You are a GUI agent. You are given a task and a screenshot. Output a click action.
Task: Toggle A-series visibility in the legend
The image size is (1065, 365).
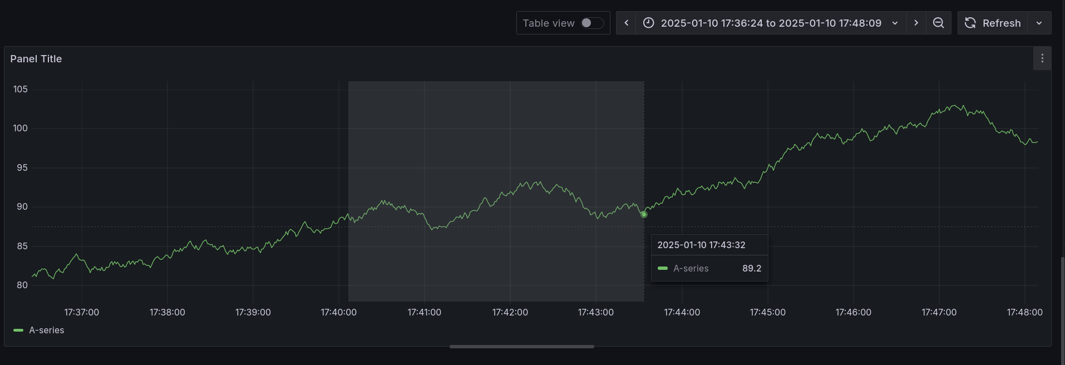pyautogui.click(x=46, y=330)
